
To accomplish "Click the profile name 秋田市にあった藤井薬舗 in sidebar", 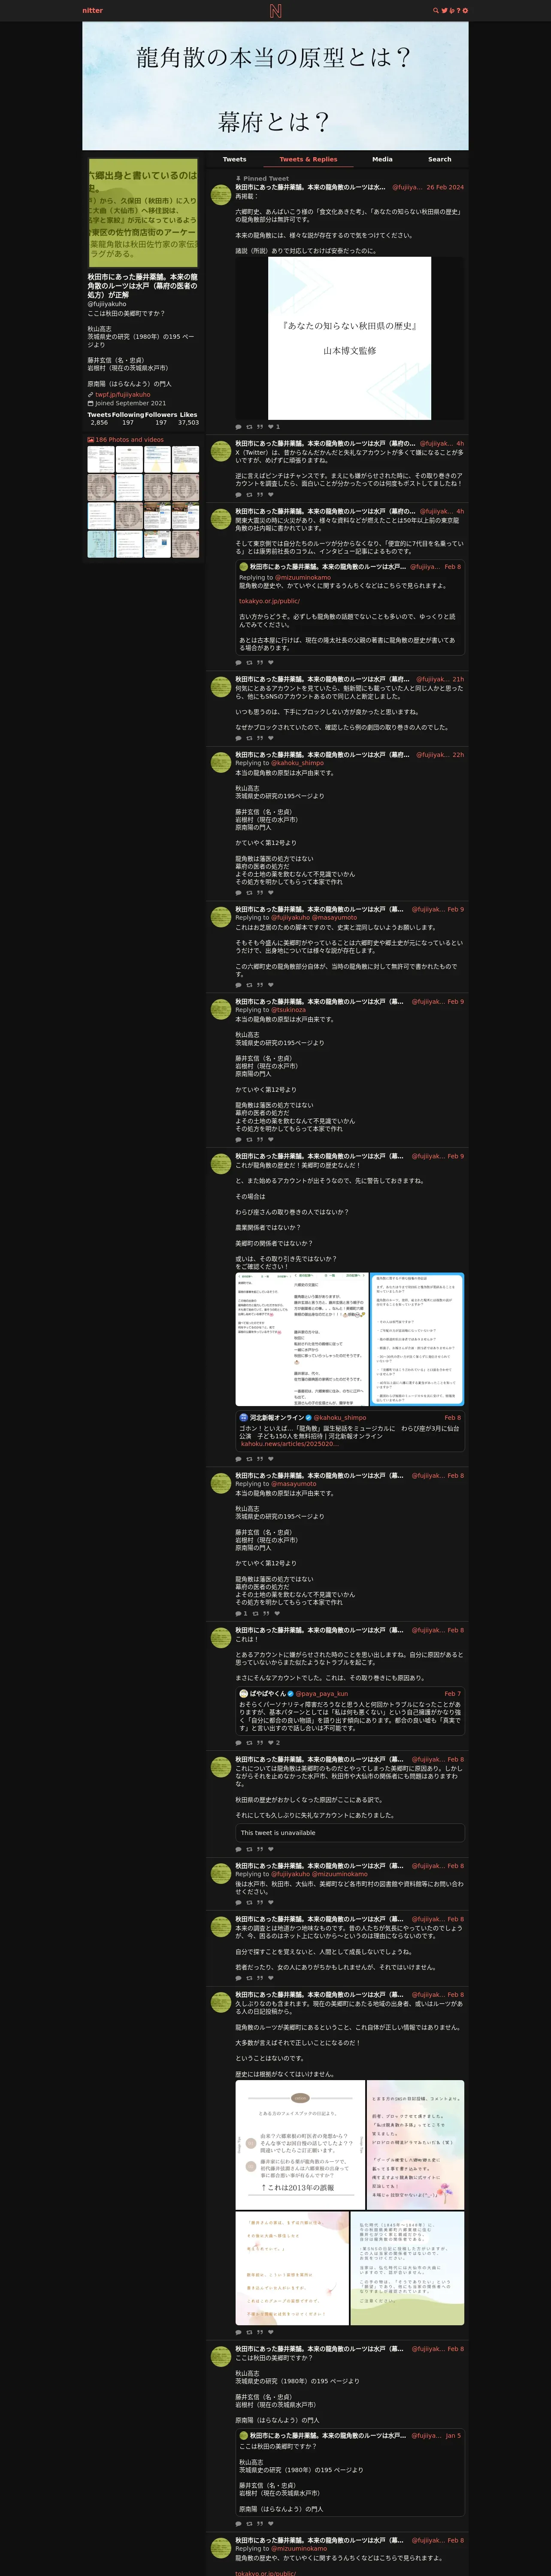I will click(x=142, y=286).
